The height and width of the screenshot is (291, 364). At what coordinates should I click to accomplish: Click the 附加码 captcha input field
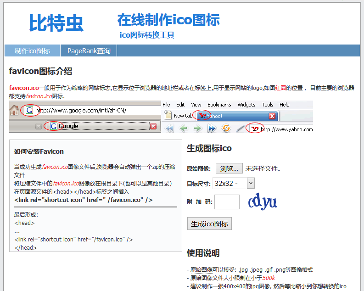[x=227, y=202]
